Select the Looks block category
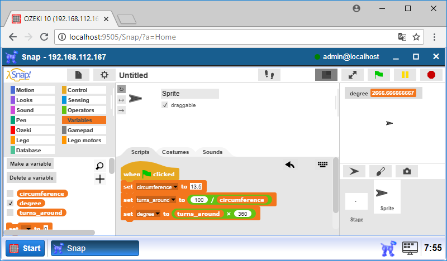447x261 pixels. point(32,100)
